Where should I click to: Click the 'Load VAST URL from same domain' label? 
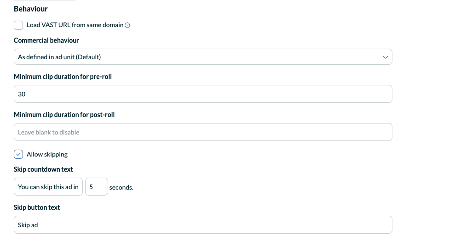[75, 25]
